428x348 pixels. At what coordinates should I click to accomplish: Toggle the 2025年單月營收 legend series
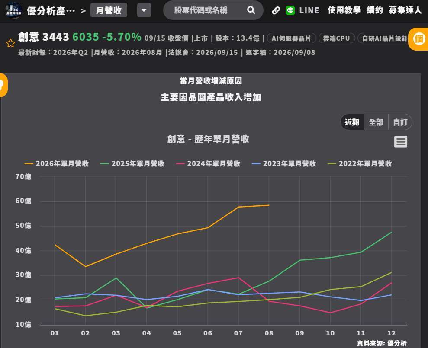click(132, 164)
